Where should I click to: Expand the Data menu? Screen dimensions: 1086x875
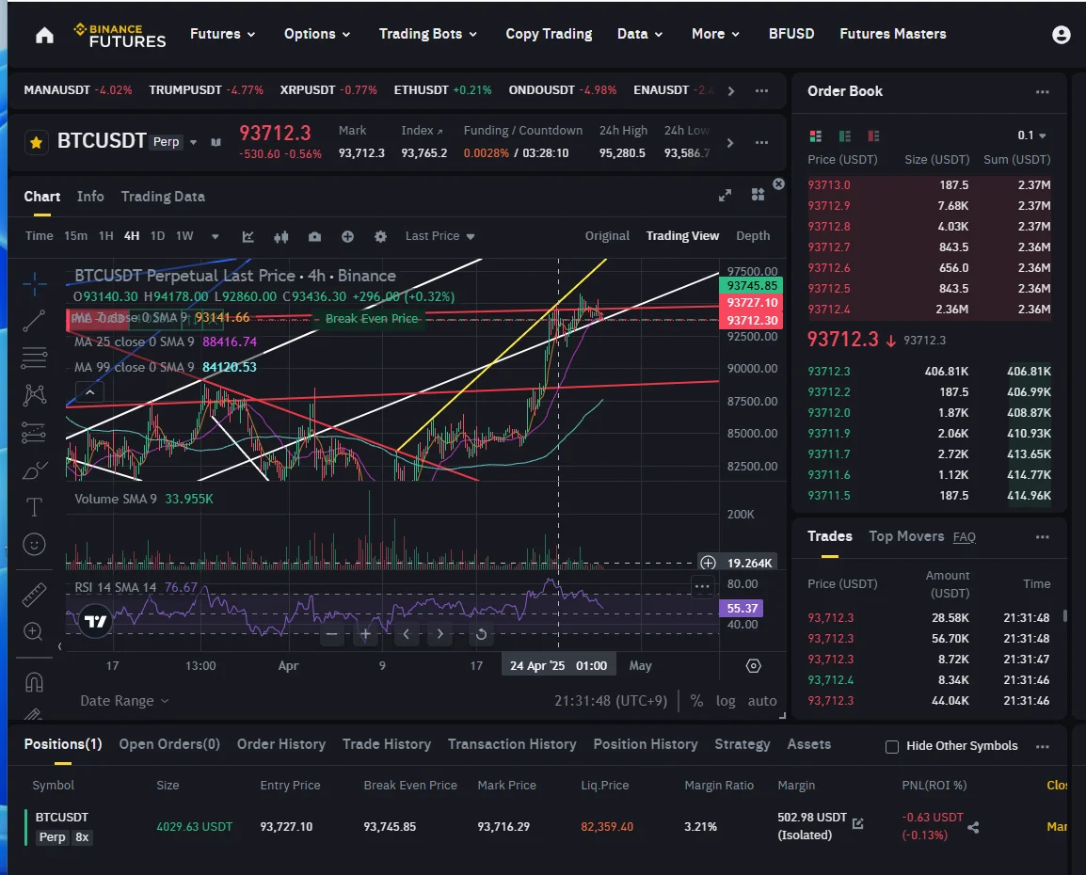pyautogui.click(x=639, y=34)
